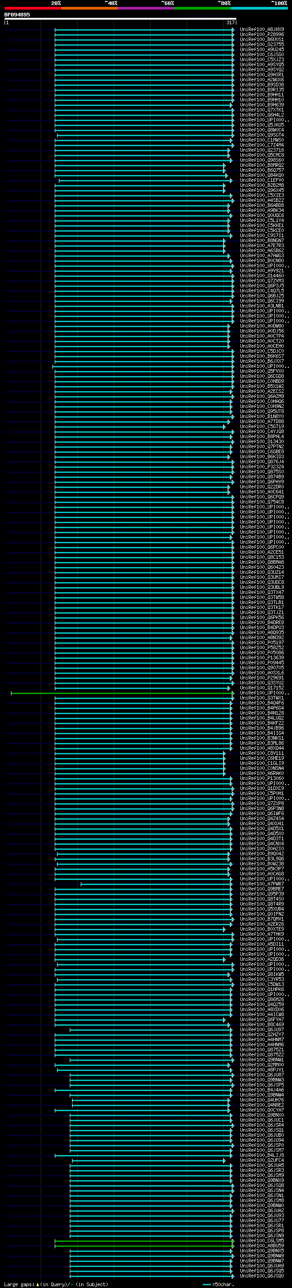Select label UniRef100_Q96X45

coord(262,191)
